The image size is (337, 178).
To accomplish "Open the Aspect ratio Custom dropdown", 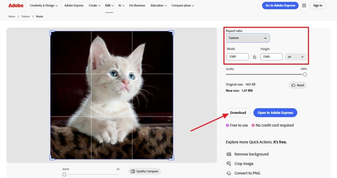I will click(x=247, y=38).
